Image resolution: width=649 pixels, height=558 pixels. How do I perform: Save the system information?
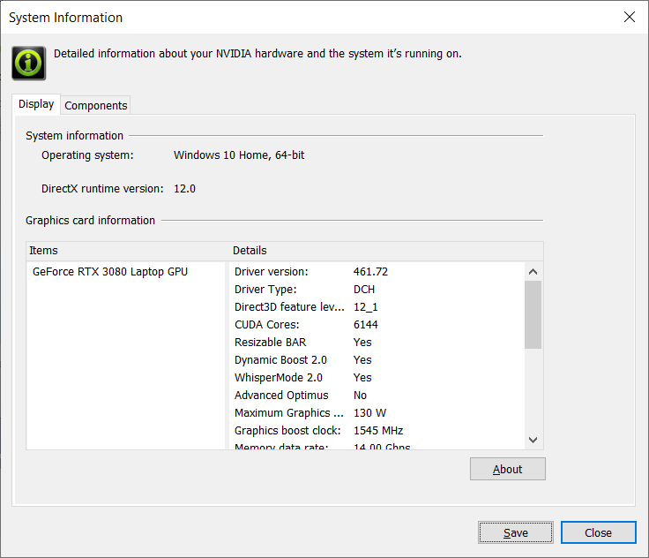(x=515, y=532)
